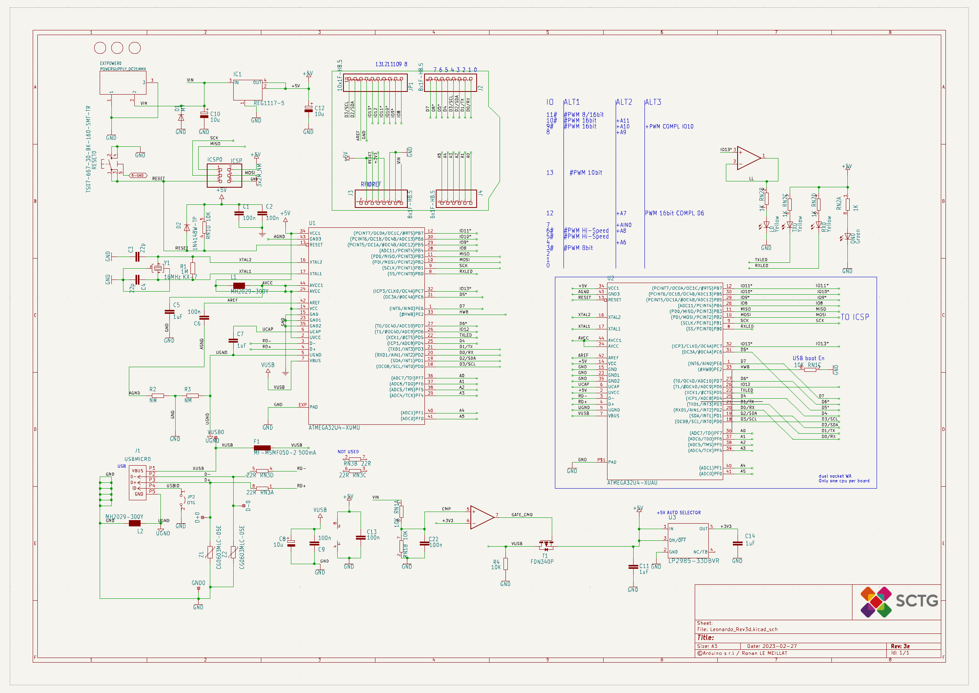This screenshot has width=979, height=693.
Task: Click the L1 MH2029-300Y ferrite bead
Action: point(239,285)
